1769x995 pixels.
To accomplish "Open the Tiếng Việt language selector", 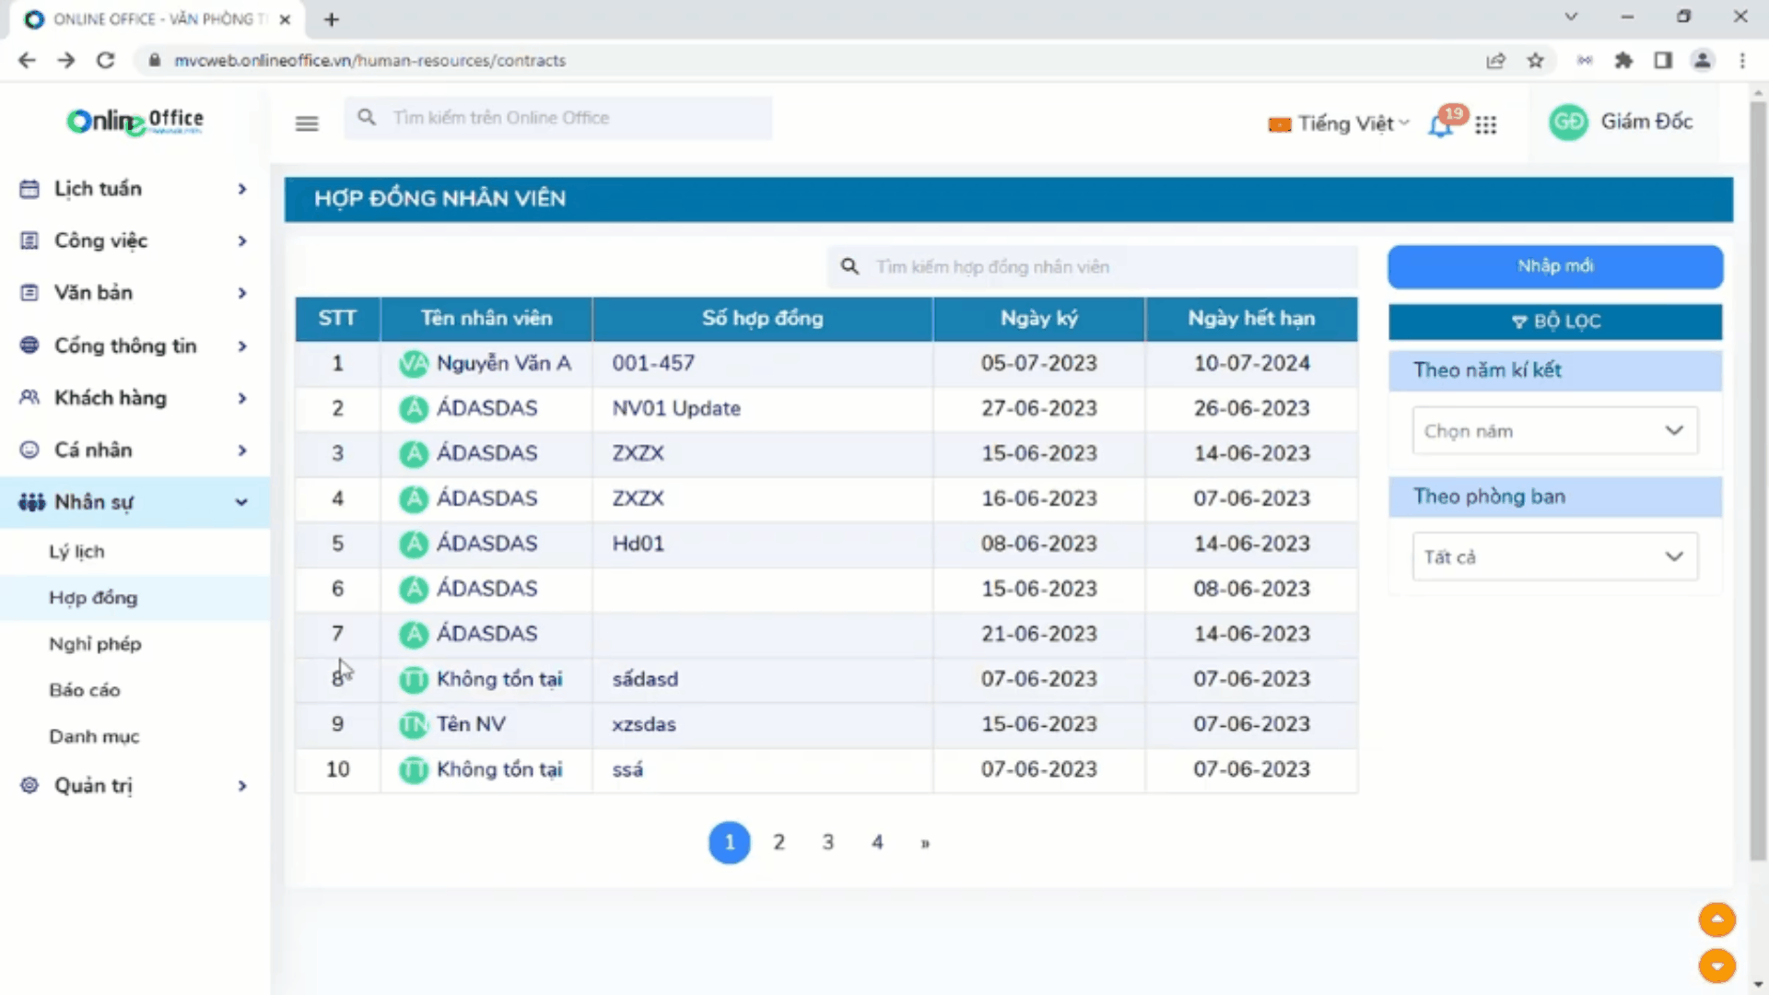I will point(1341,123).
